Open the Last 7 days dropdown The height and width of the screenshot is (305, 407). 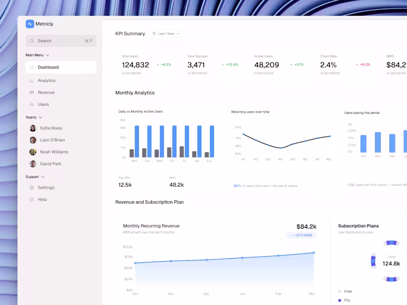tap(166, 34)
